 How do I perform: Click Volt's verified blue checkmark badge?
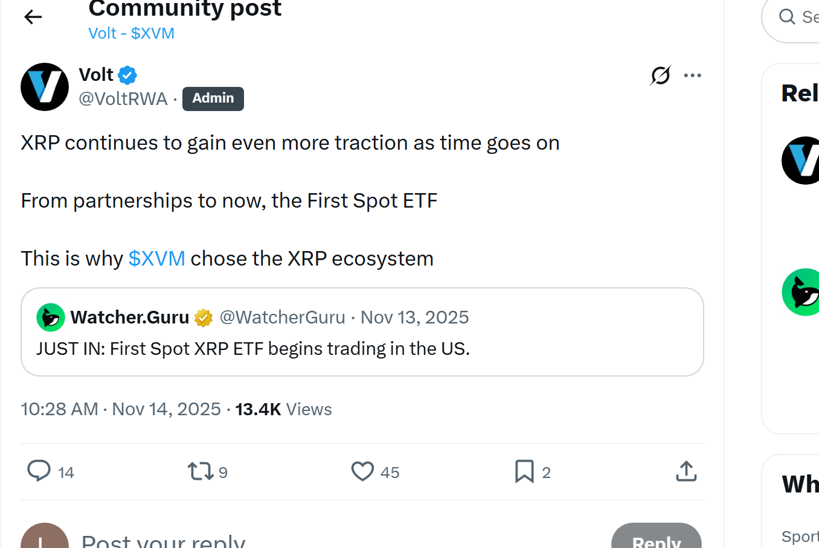point(127,74)
